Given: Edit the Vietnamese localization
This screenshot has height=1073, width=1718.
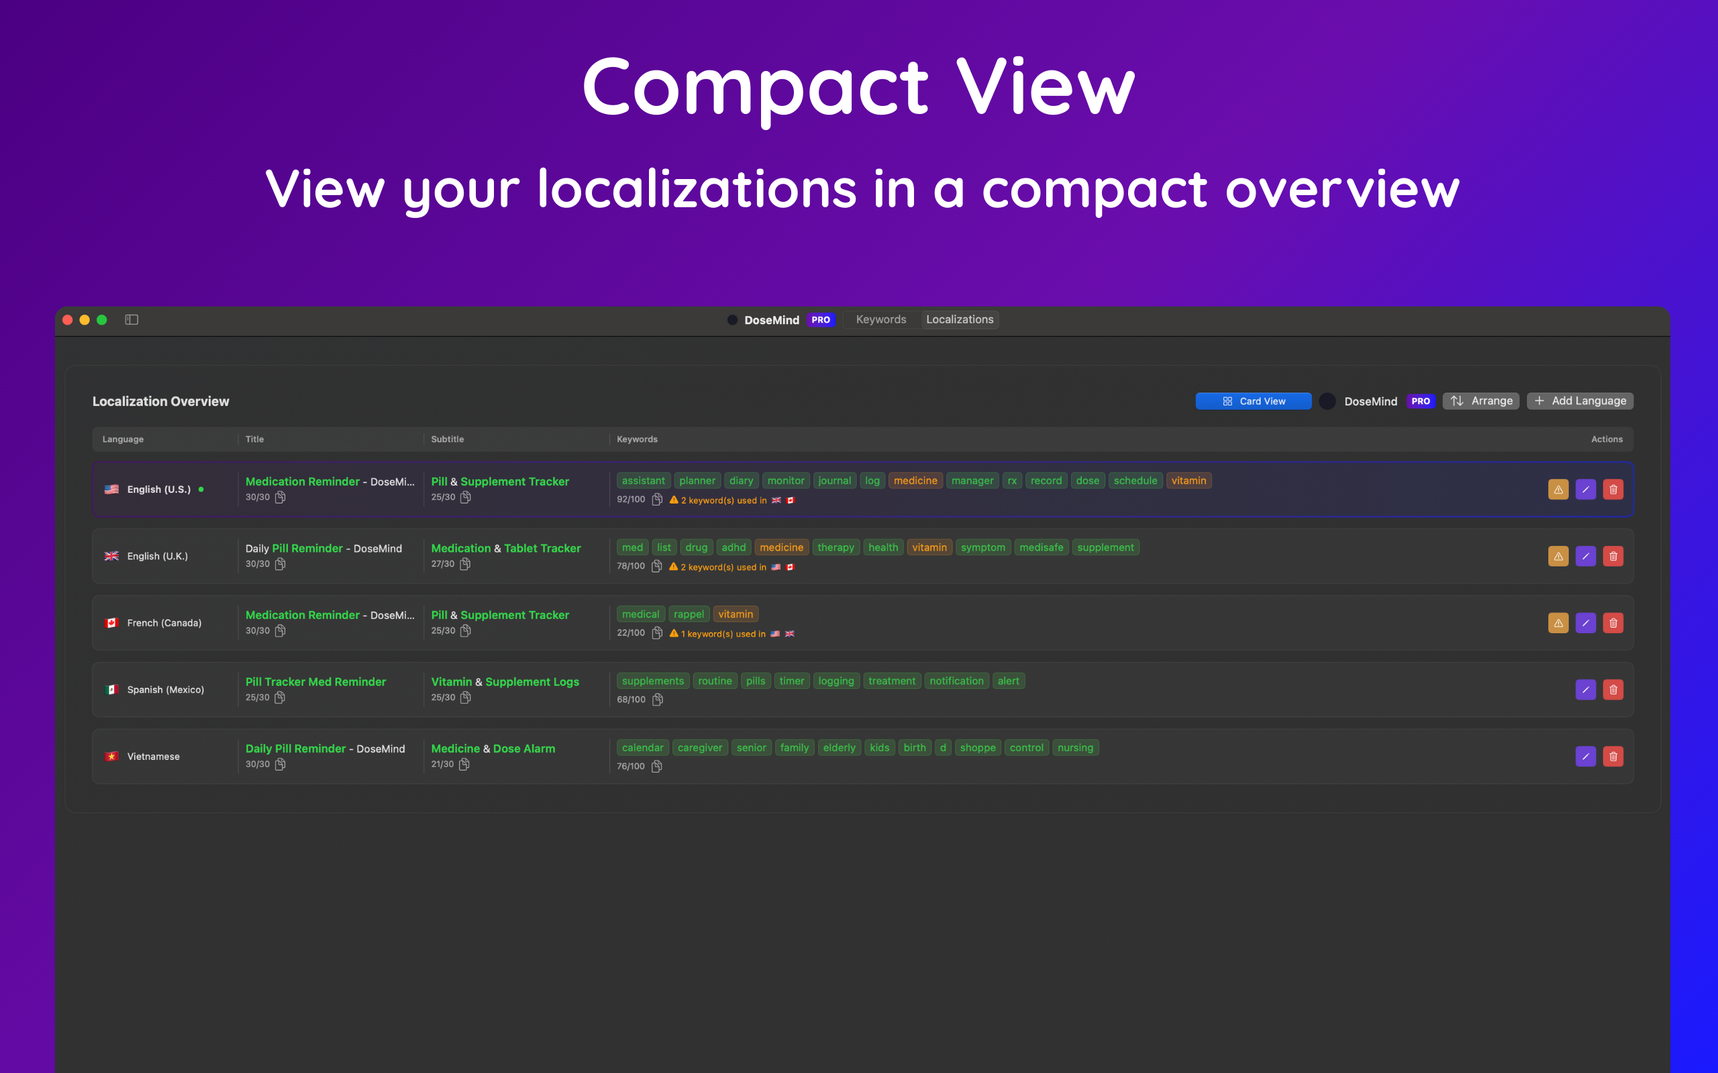Looking at the screenshot, I should 1586,756.
